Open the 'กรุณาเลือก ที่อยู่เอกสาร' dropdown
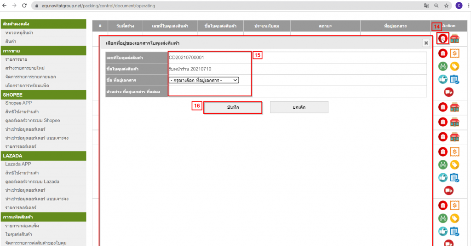This screenshot has height=246, width=471. tap(204, 80)
